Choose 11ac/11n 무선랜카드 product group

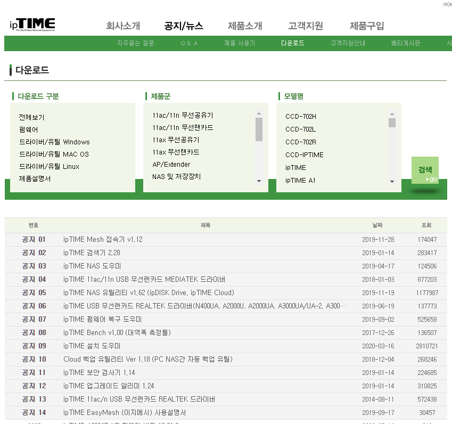(x=183, y=127)
